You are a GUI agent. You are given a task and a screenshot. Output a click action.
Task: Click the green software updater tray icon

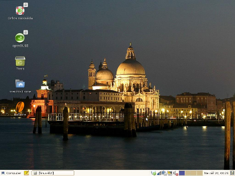(154, 173)
